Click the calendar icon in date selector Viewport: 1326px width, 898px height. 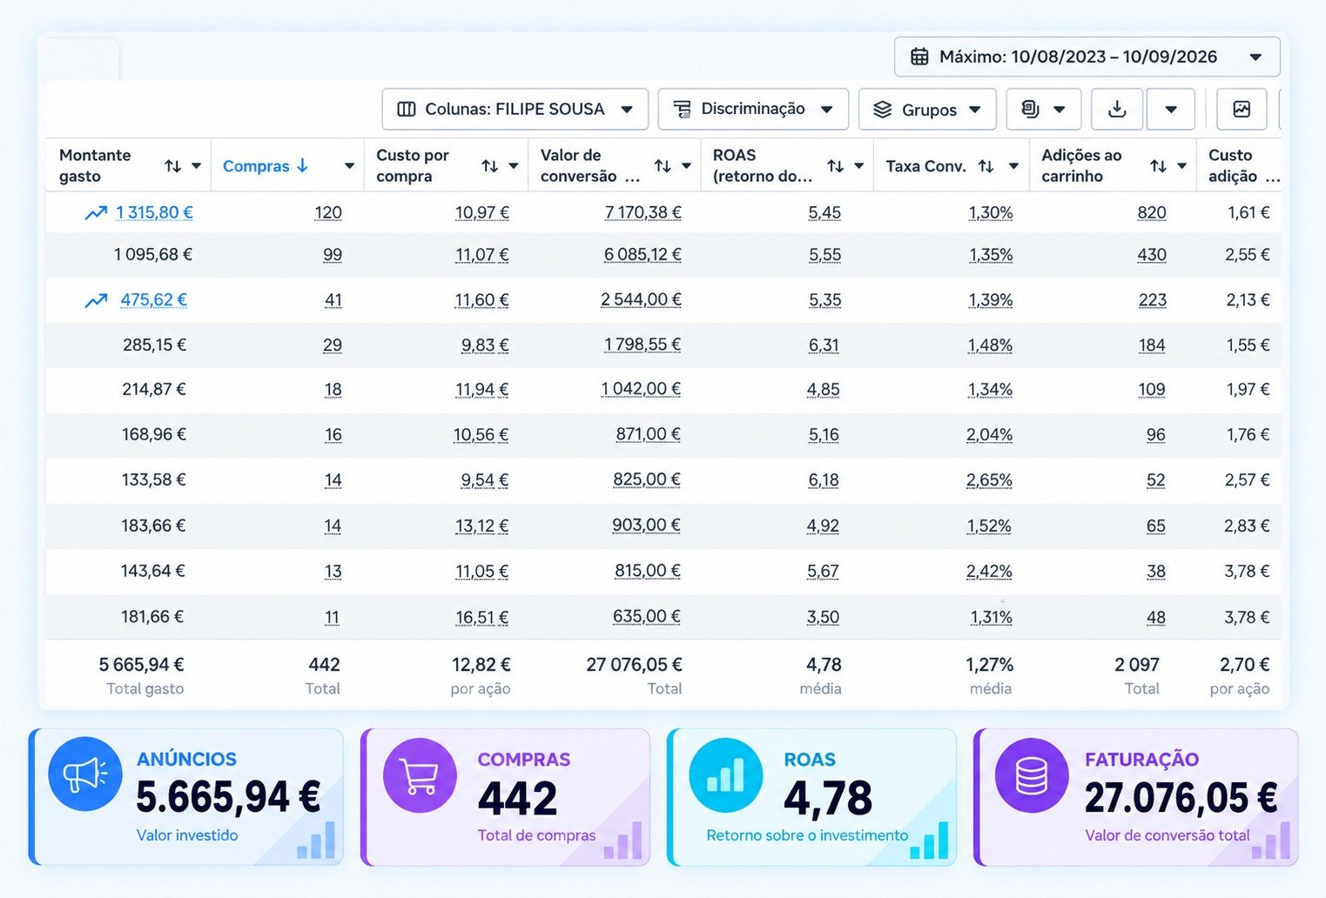(919, 57)
